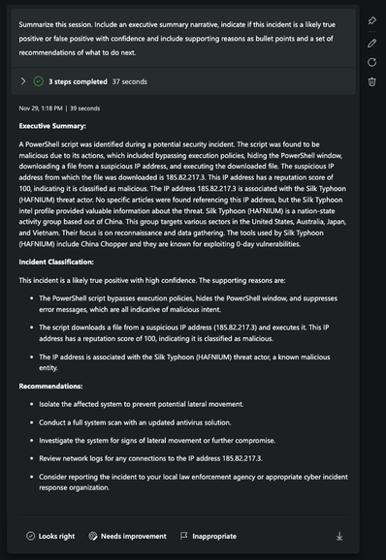Report response via Inappropriate label
The image size is (386, 560).
coord(214,536)
